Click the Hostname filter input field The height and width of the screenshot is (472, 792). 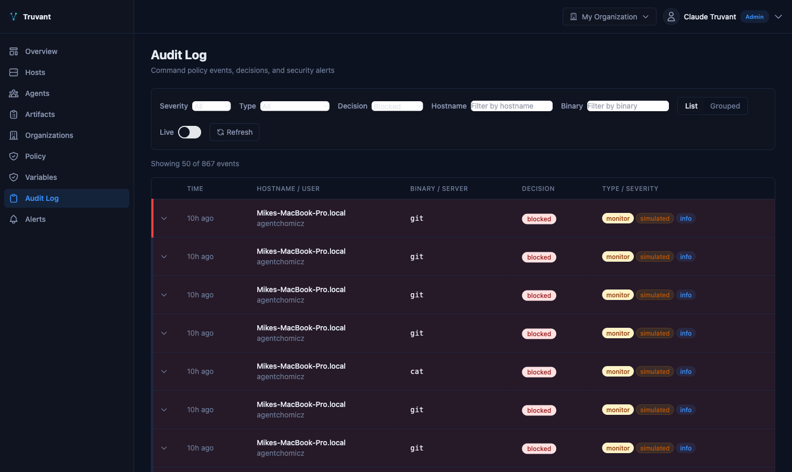coord(511,105)
